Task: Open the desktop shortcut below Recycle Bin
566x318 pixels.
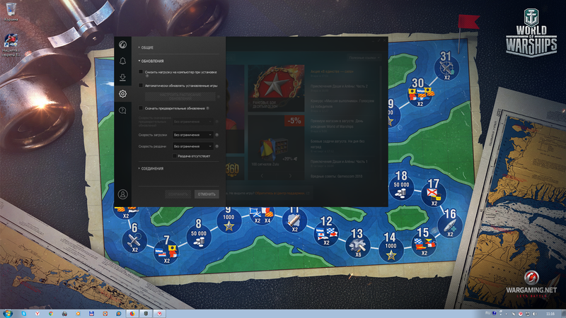Action: coord(11,45)
